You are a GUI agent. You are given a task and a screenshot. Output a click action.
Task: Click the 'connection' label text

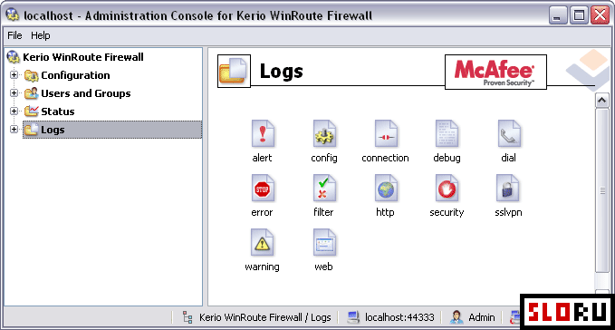click(385, 158)
